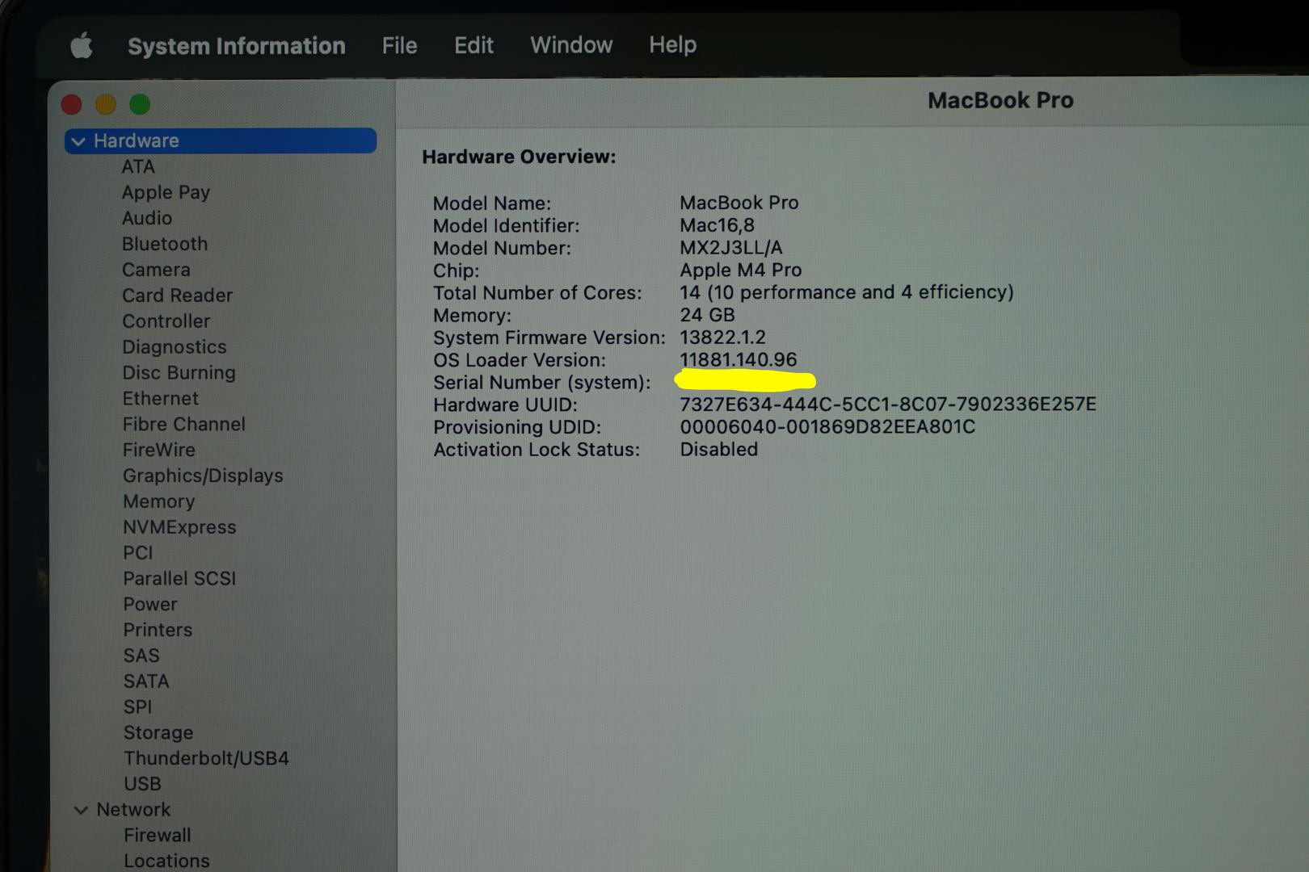
Task: Select ATA in the sidebar
Action: click(138, 166)
